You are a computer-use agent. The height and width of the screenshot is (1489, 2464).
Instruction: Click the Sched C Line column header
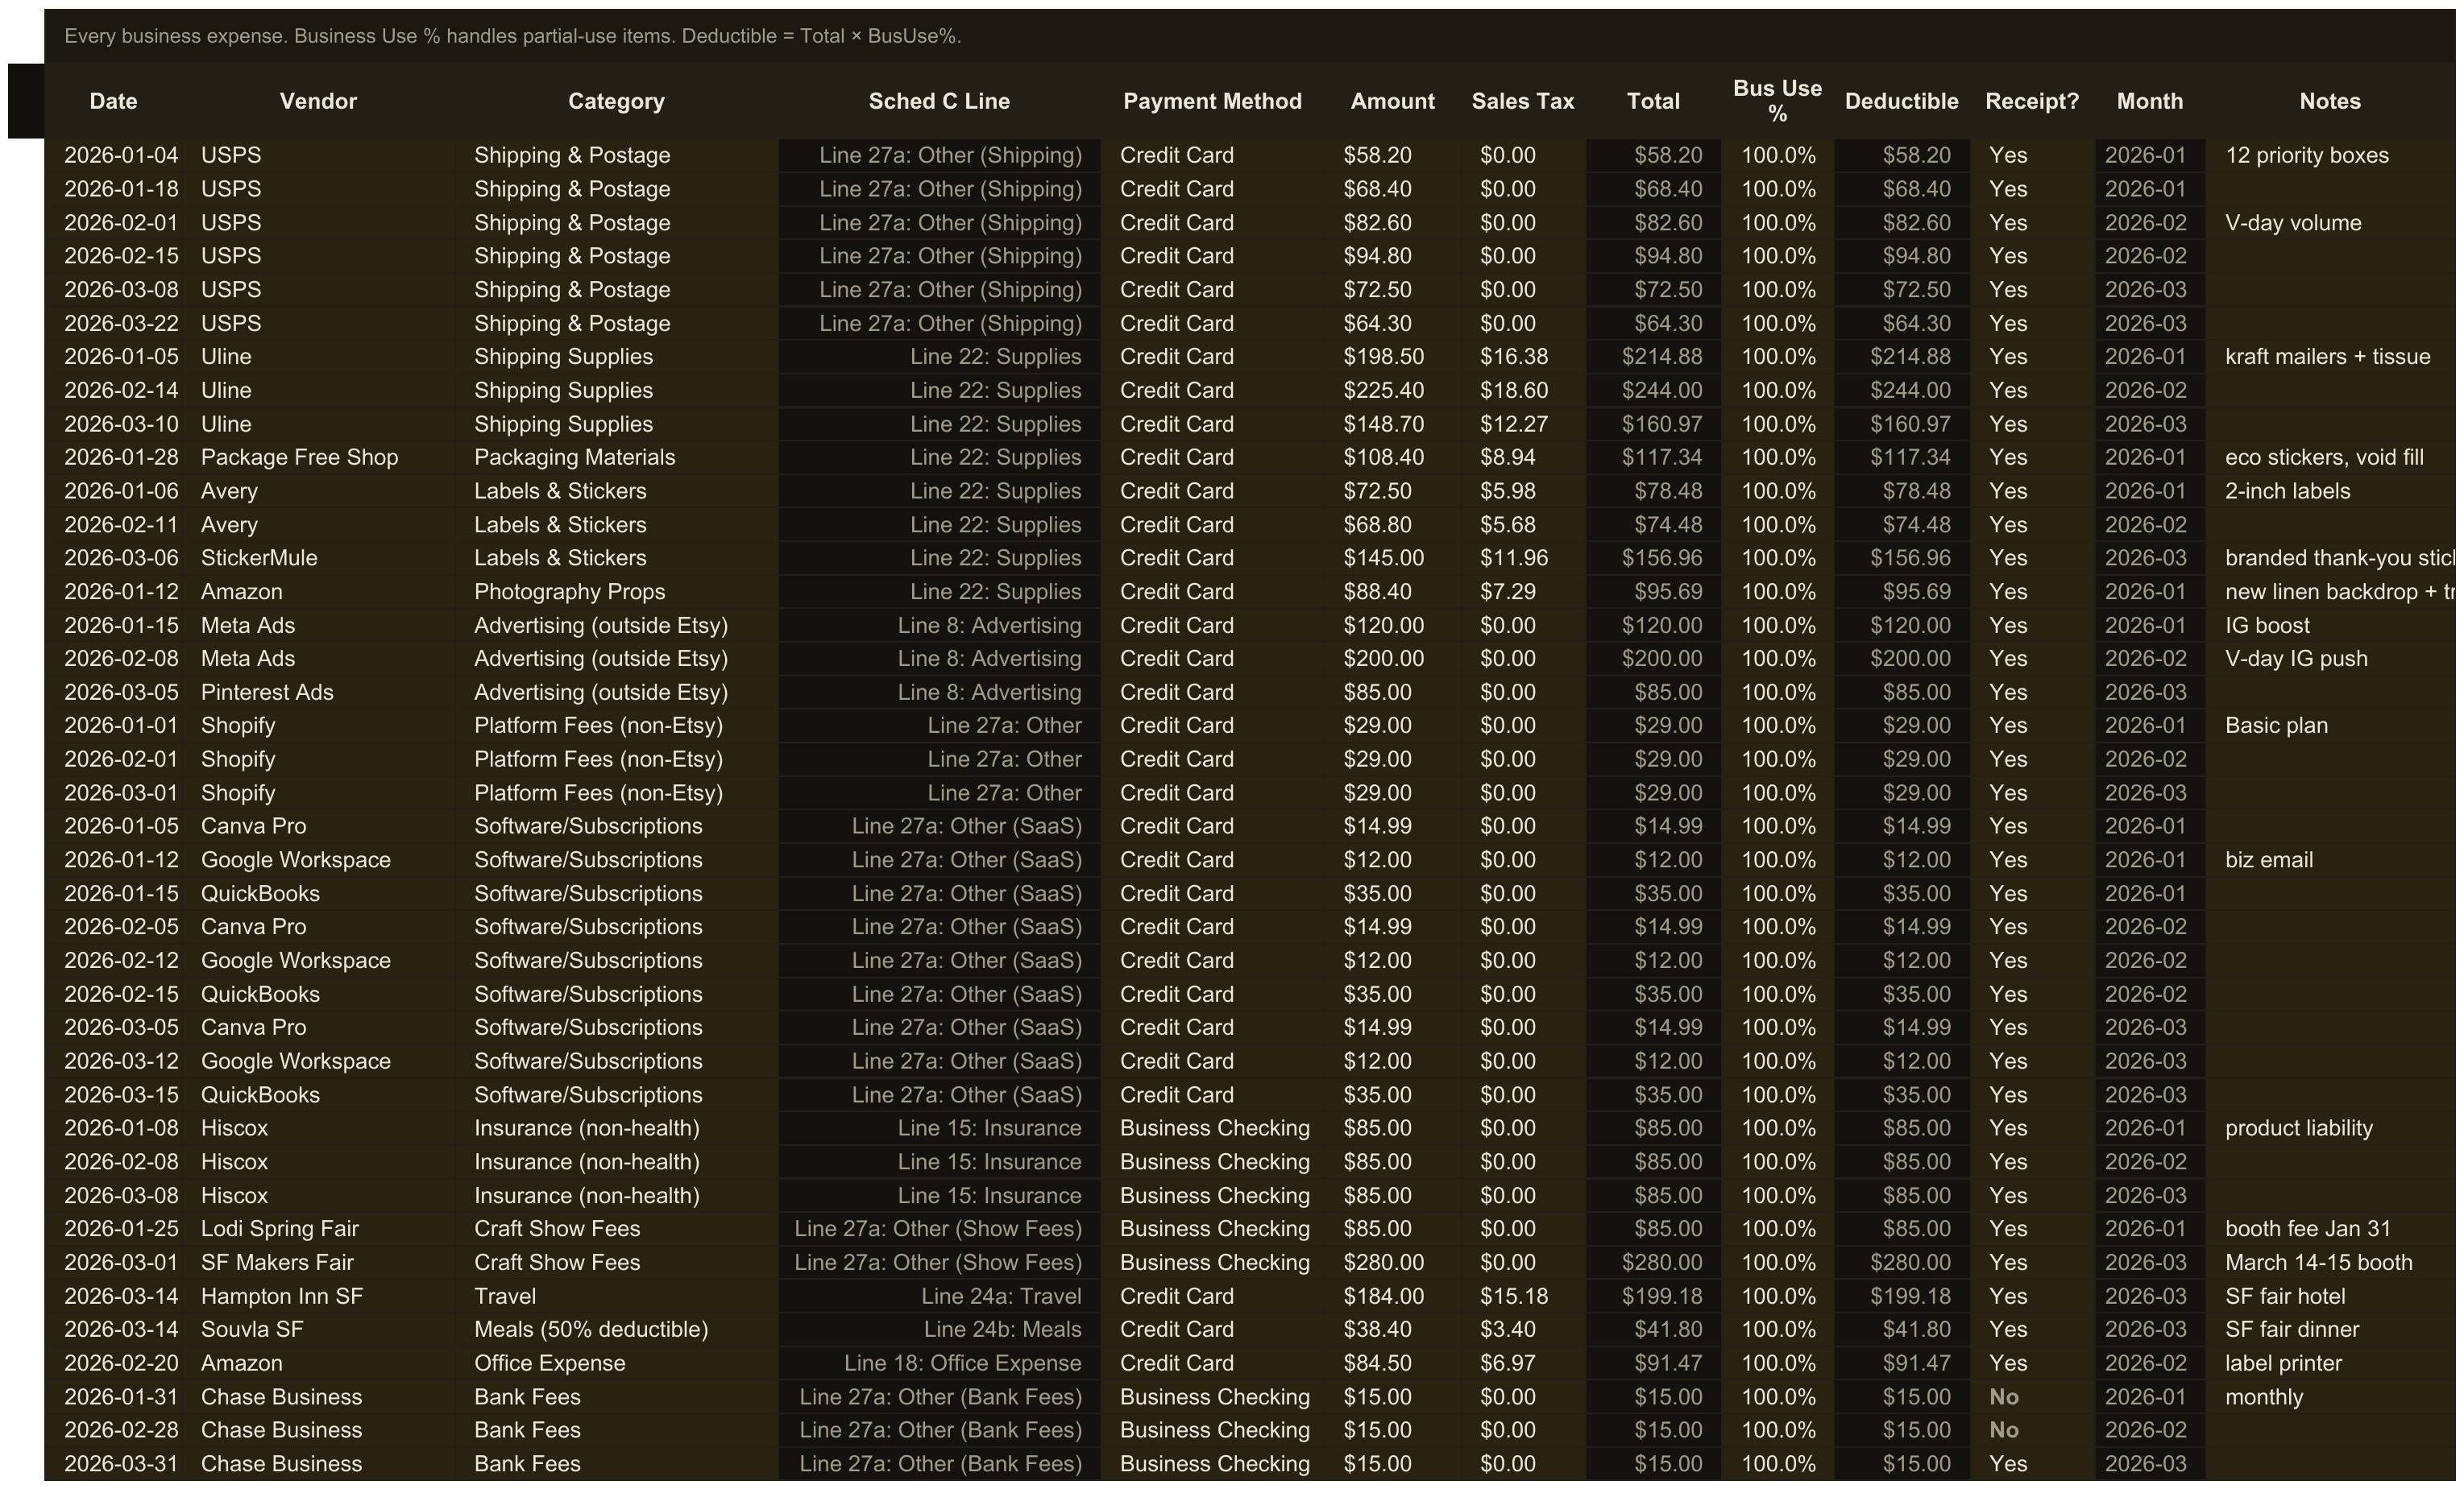point(939,101)
